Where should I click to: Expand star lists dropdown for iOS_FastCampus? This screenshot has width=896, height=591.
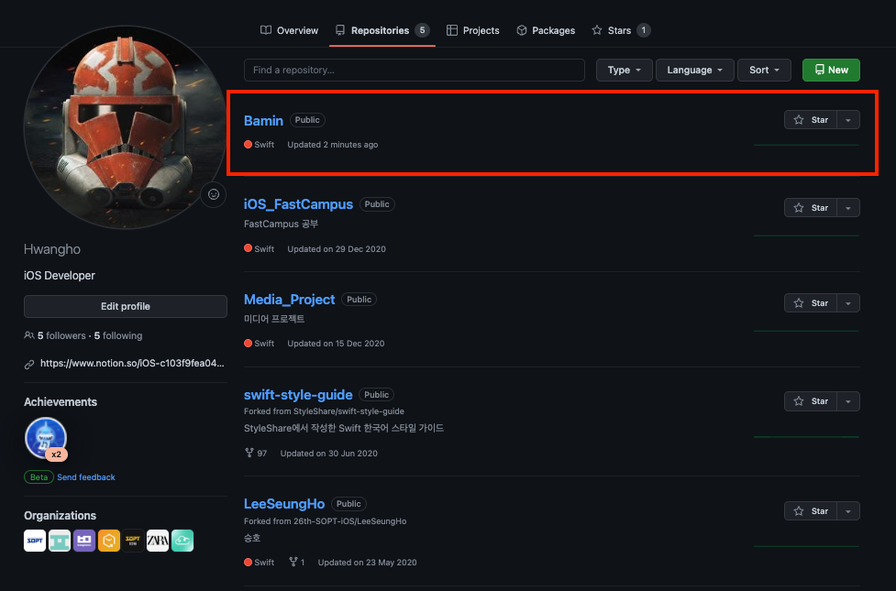[x=848, y=208]
